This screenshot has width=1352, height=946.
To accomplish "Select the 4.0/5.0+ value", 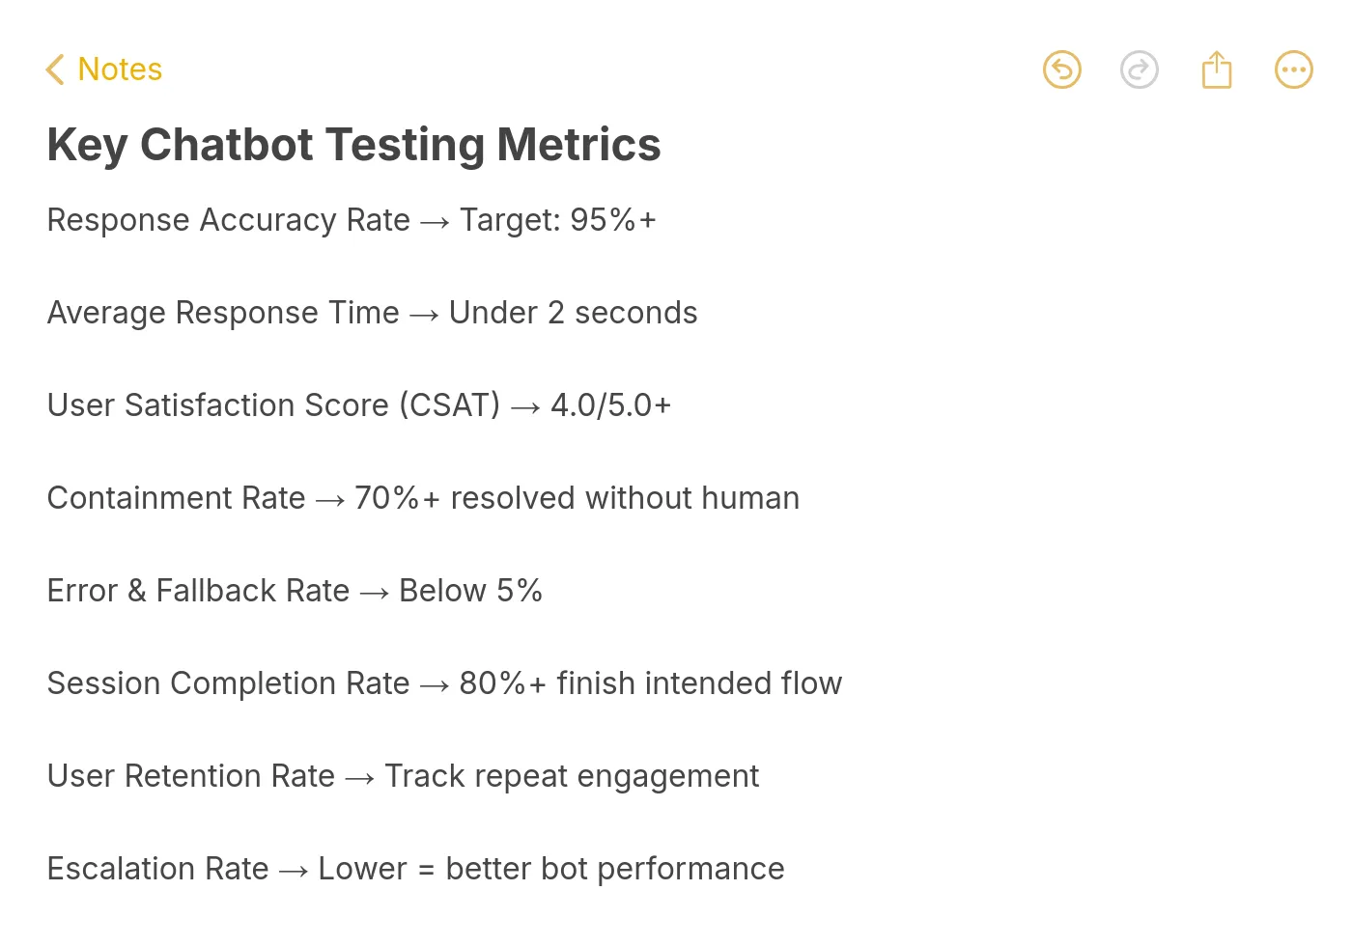I will (x=610, y=404).
